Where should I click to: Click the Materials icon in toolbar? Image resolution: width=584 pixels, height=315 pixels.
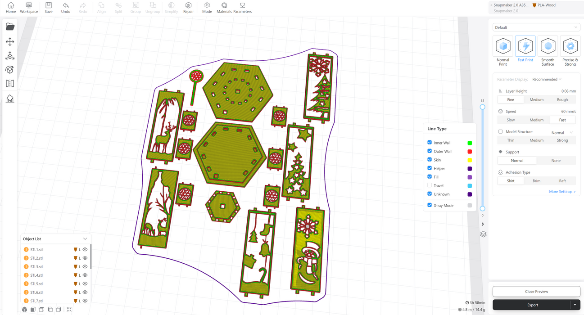point(224,8)
